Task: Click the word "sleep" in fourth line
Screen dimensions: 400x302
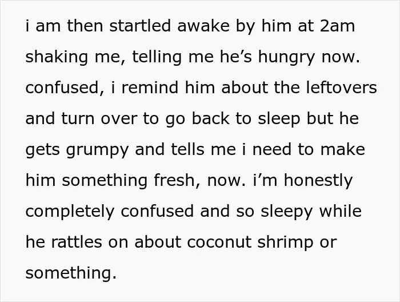Action: pos(279,119)
